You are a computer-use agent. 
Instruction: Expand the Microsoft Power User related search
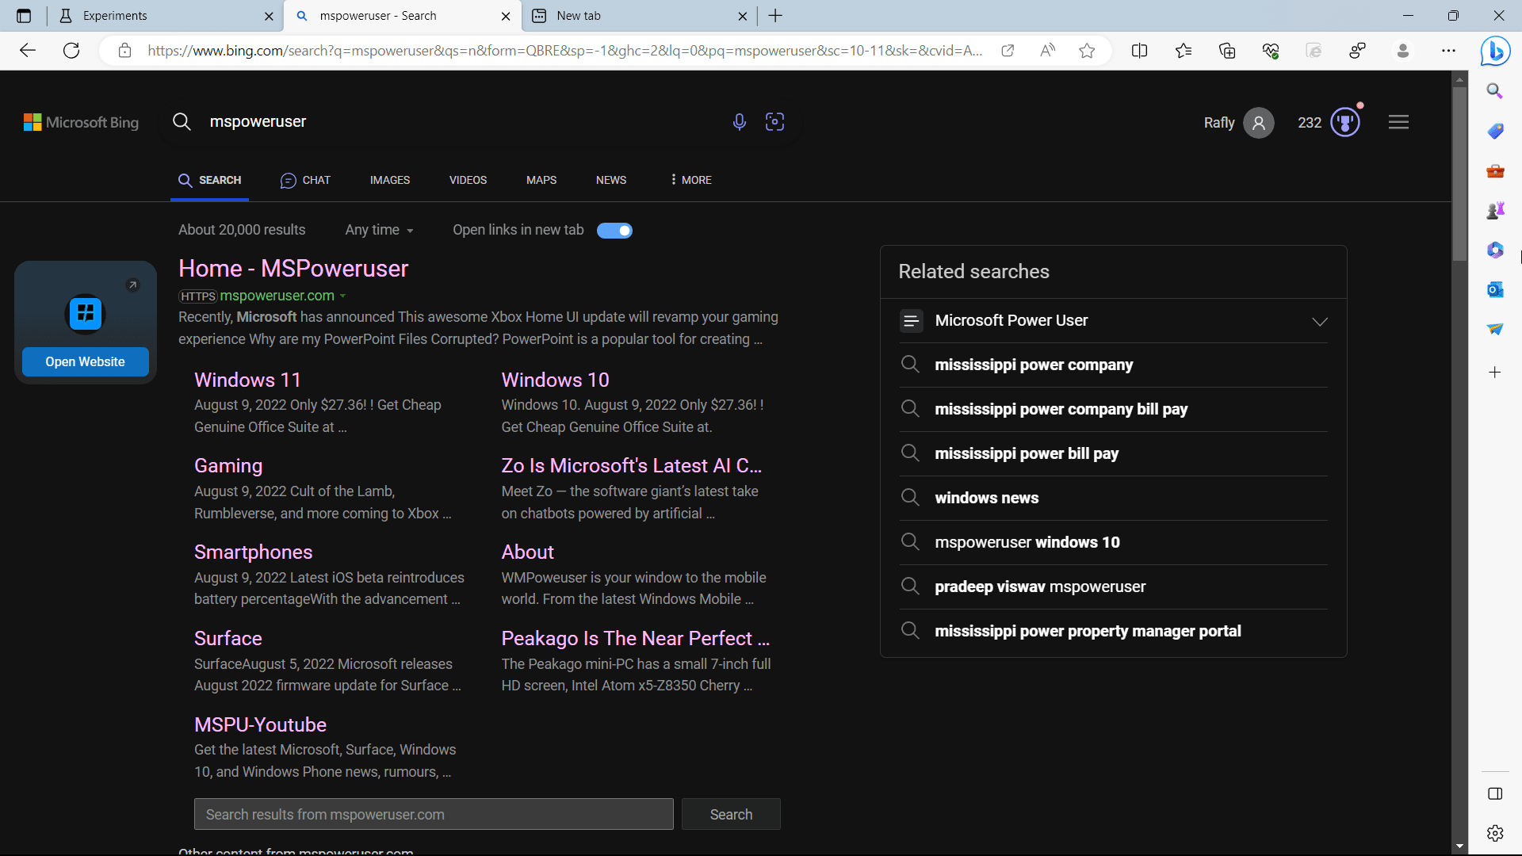point(1319,321)
